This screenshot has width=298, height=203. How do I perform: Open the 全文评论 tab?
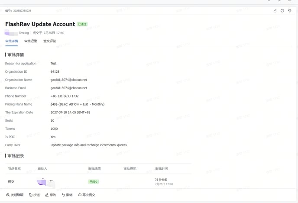click(50, 41)
